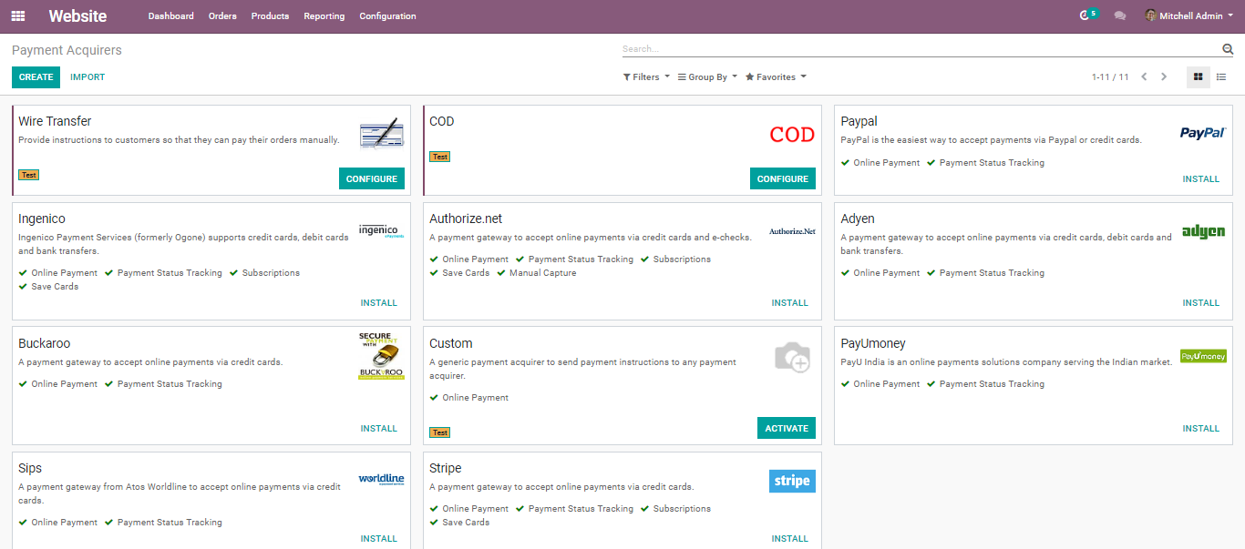Go to previous page arrow
The height and width of the screenshot is (549, 1245).
pos(1144,77)
